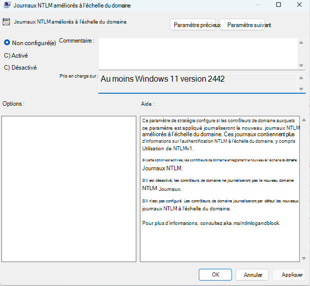The image size is (310, 286).
Task: Click the comment box scroll up arrow
Action: click(301, 43)
